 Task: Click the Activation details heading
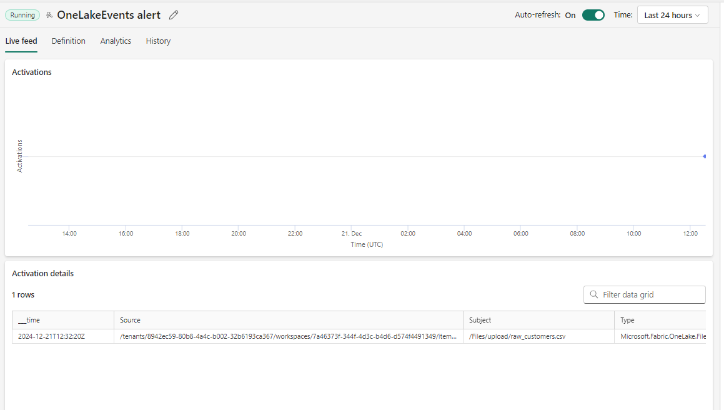coord(43,274)
